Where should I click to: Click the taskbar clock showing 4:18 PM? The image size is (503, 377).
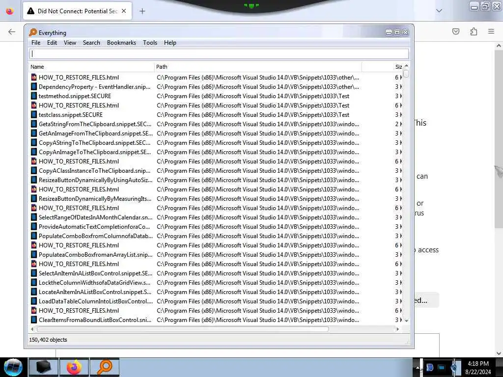pyautogui.click(x=478, y=368)
